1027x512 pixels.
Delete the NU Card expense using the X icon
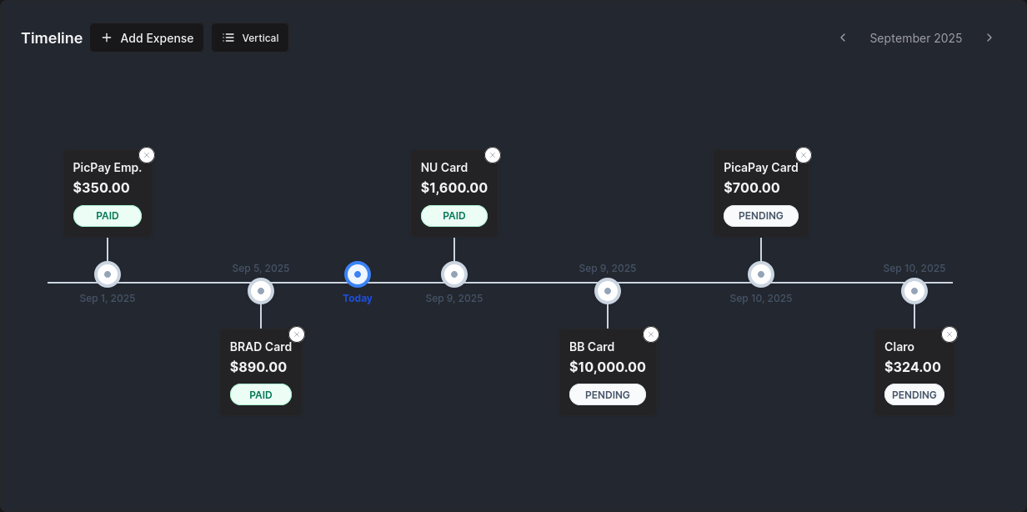tap(493, 154)
